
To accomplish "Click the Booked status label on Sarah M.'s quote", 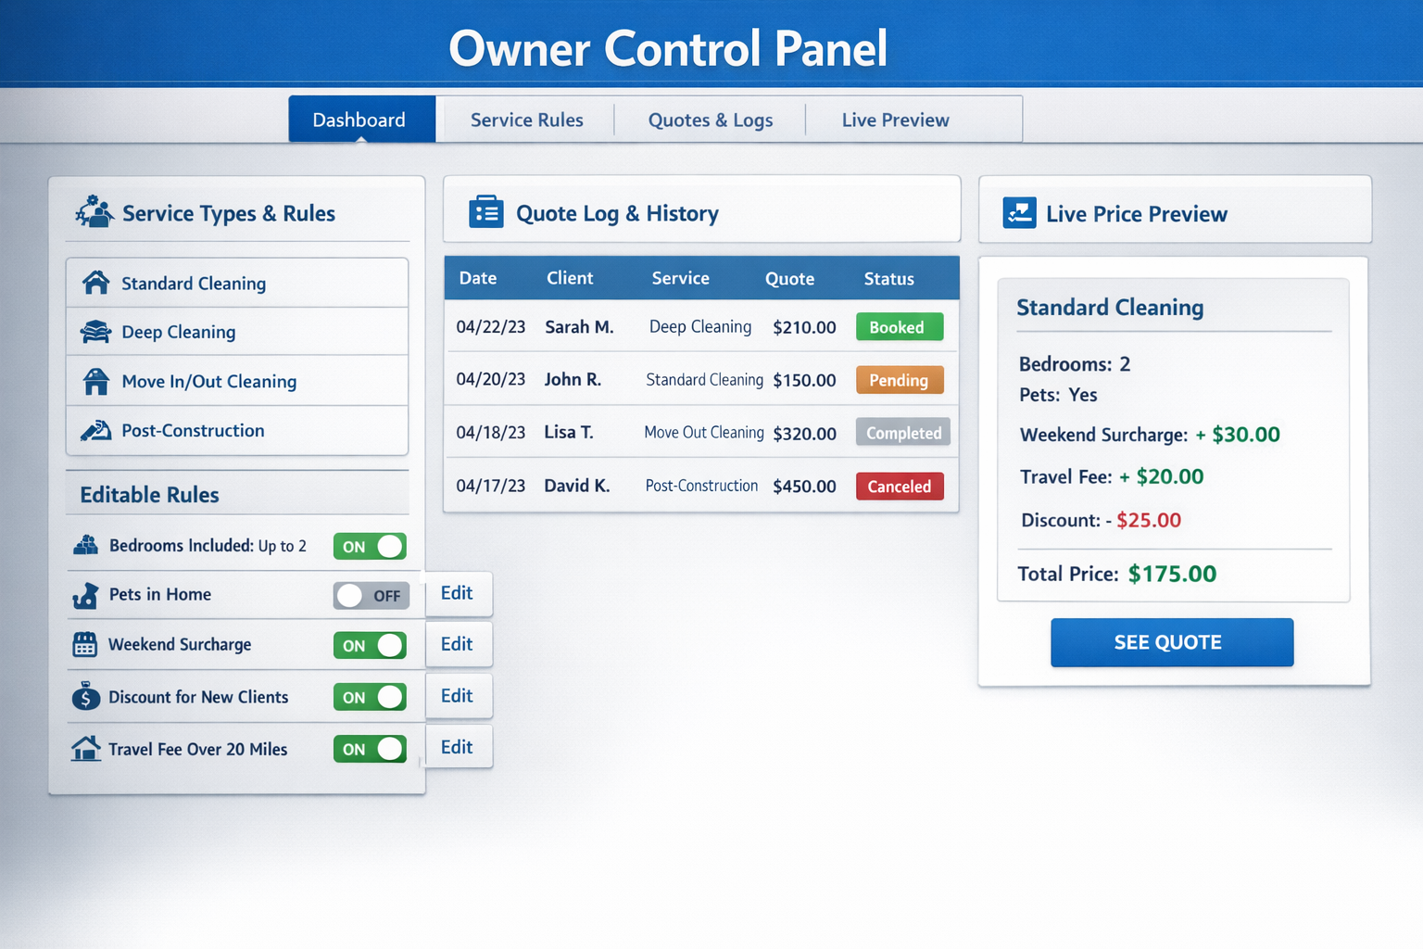I will click(x=900, y=326).
